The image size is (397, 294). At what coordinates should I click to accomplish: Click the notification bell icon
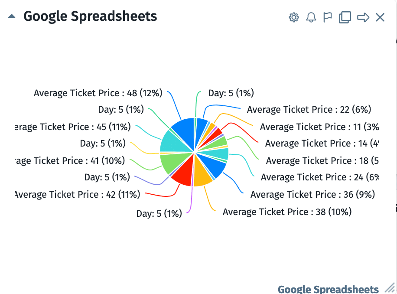(311, 17)
